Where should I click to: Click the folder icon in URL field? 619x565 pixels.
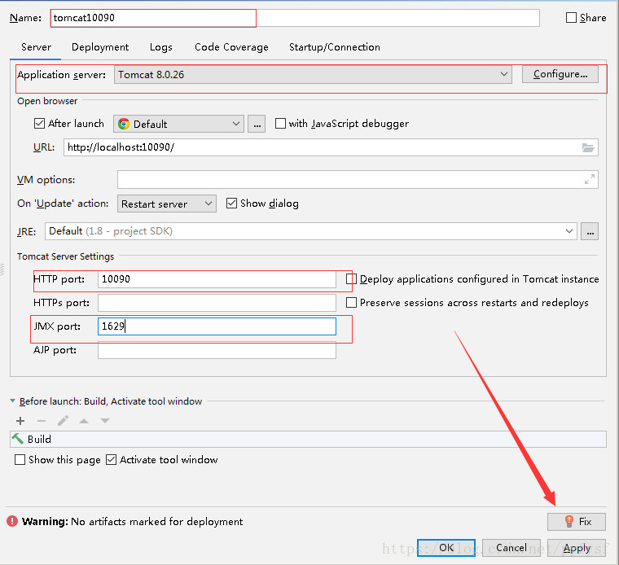coord(588,147)
